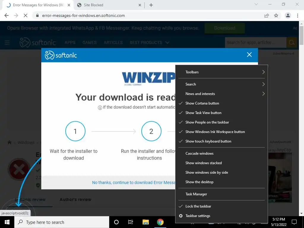Click the Softonic logo in popup header

pyautogui.click(x=61, y=55)
